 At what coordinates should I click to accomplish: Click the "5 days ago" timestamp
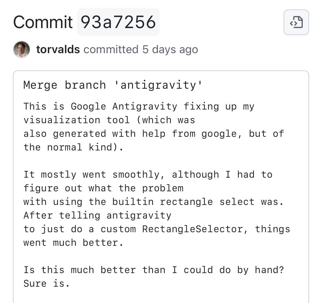coord(170,49)
